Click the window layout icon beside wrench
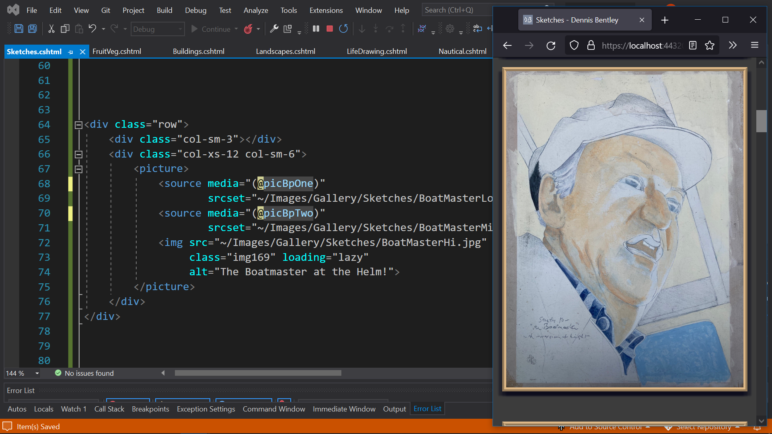Screen dimensions: 772x434 click(x=287, y=29)
